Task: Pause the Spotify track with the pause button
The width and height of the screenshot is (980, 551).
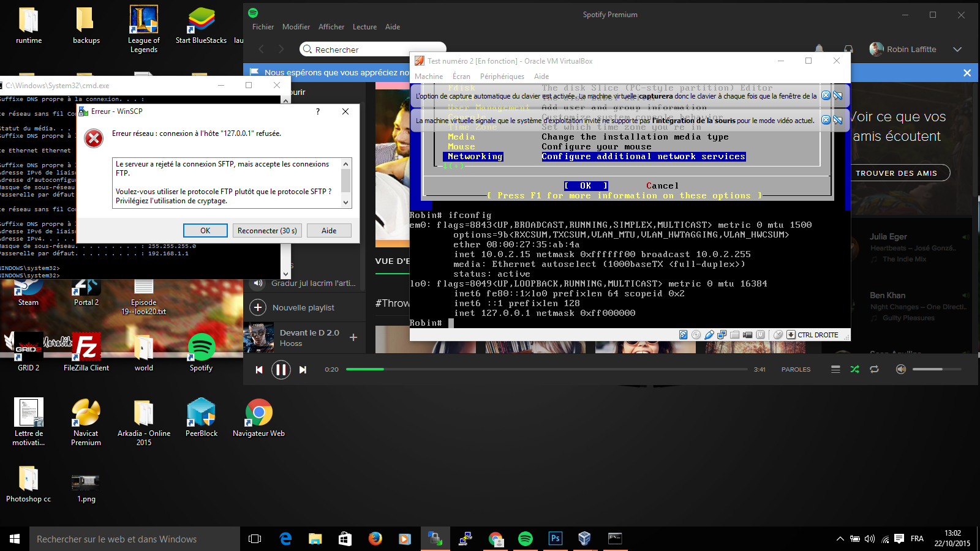Action: point(281,370)
